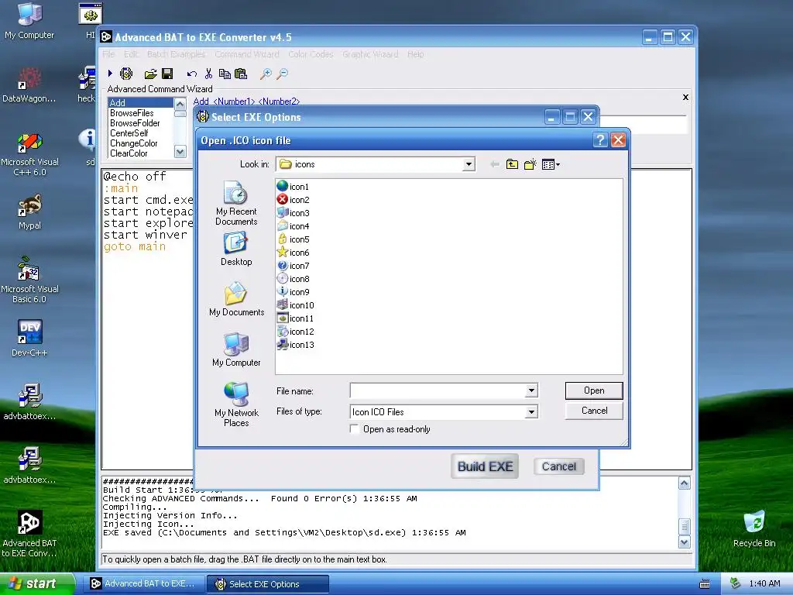Screen dimensions: 793x595
Task: Click Up One Level folder icon
Action: 513,164
